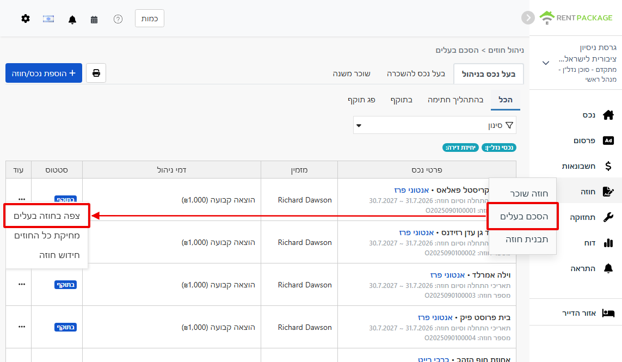Click the RentPackage logo
The width and height of the screenshot is (622, 362).
click(576, 18)
